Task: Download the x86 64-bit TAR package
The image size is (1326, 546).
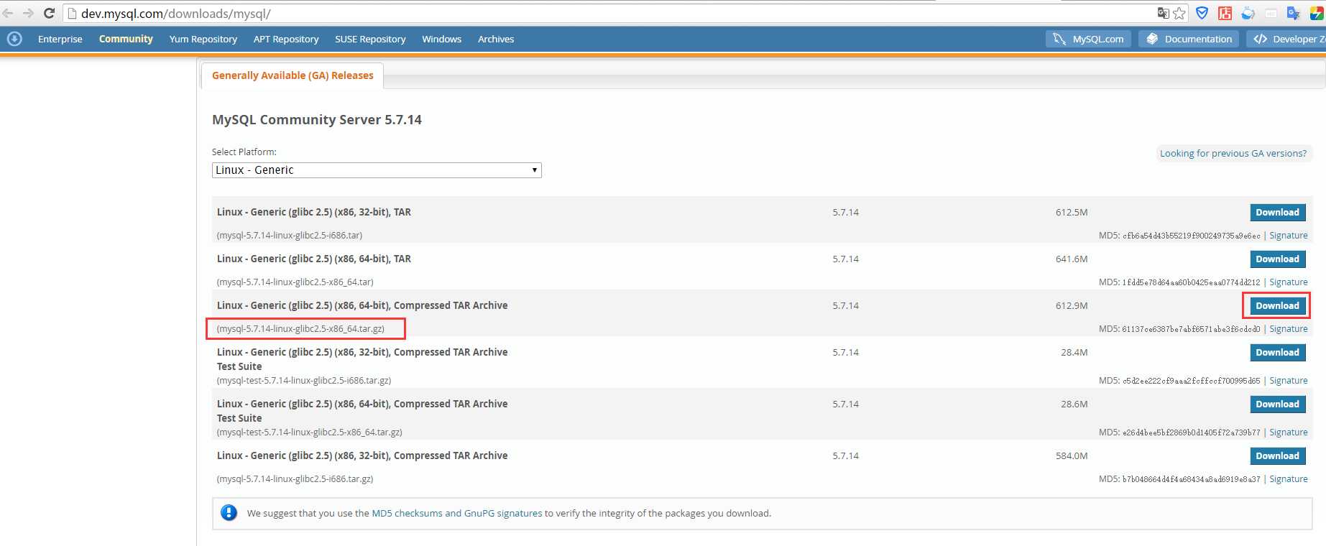Action: click(x=1277, y=259)
